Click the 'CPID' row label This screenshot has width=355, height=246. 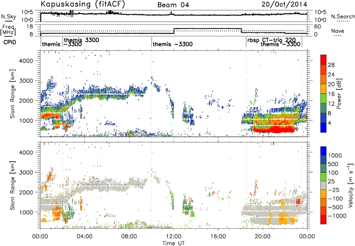[10, 42]
